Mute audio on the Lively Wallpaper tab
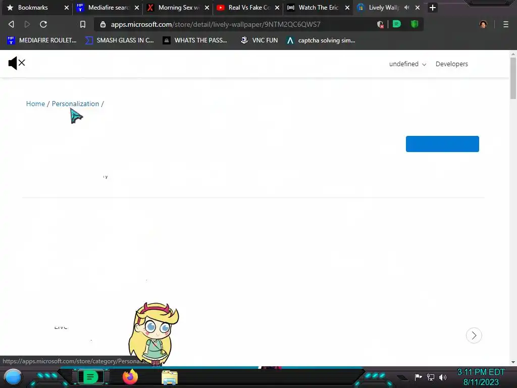This screenshot has width=517, height=388. (x=406, y=7)
